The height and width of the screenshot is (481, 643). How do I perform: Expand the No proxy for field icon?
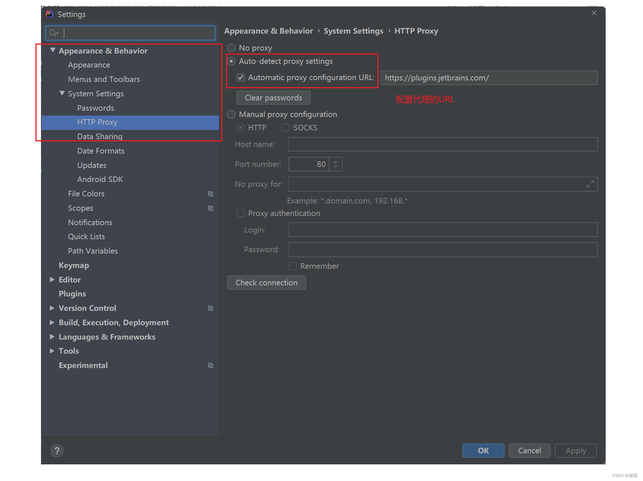590,184
